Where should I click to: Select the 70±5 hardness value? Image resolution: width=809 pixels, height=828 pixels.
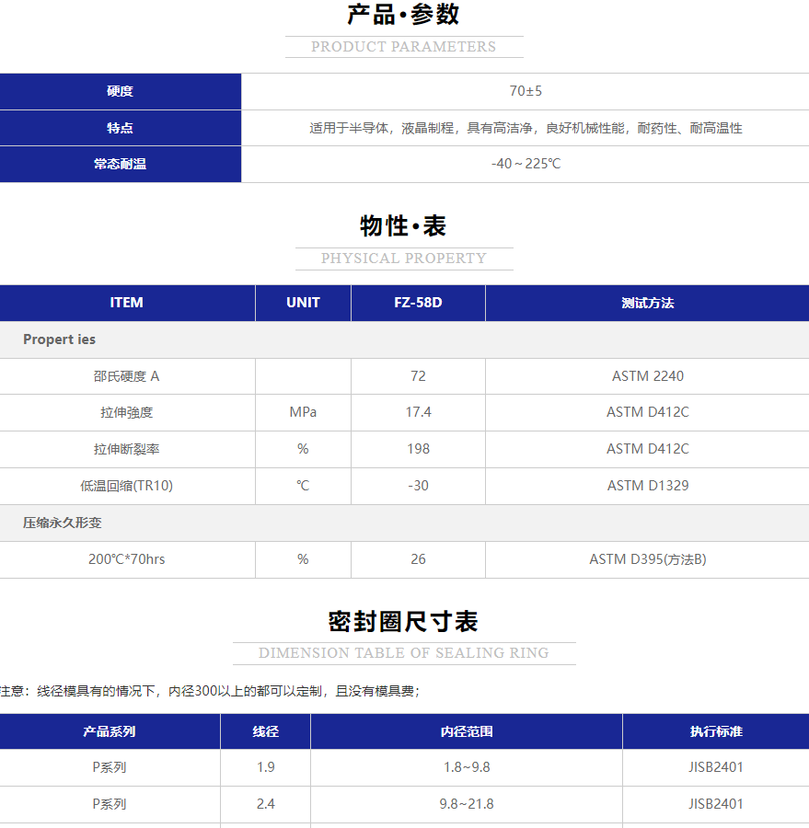coord(526,91)
